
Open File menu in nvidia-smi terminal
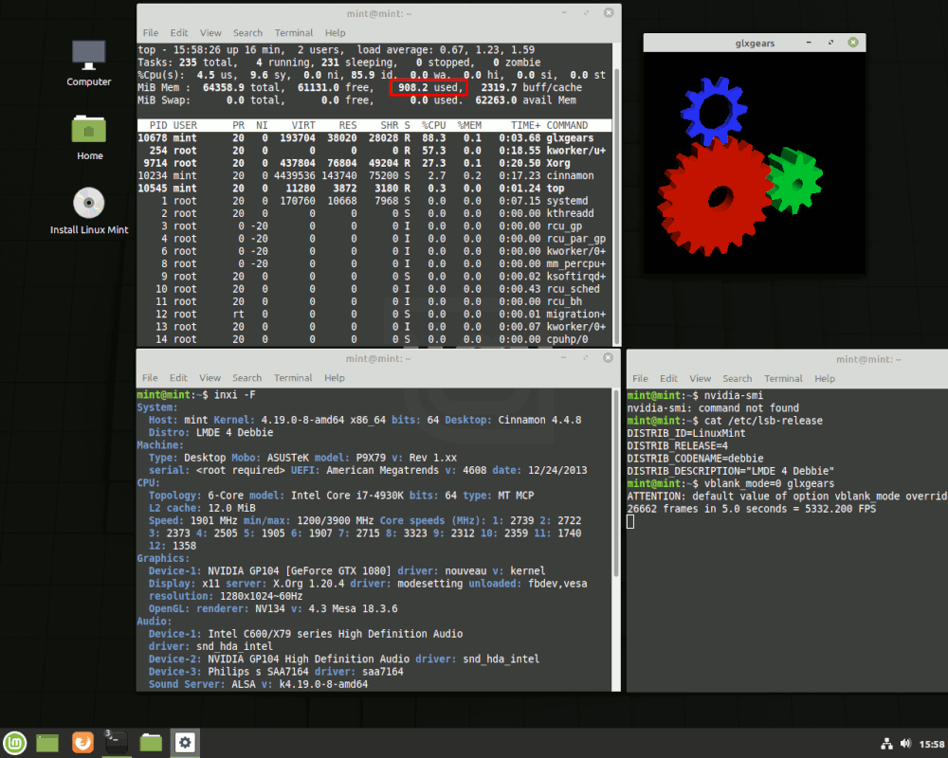(x=640, y=378)
